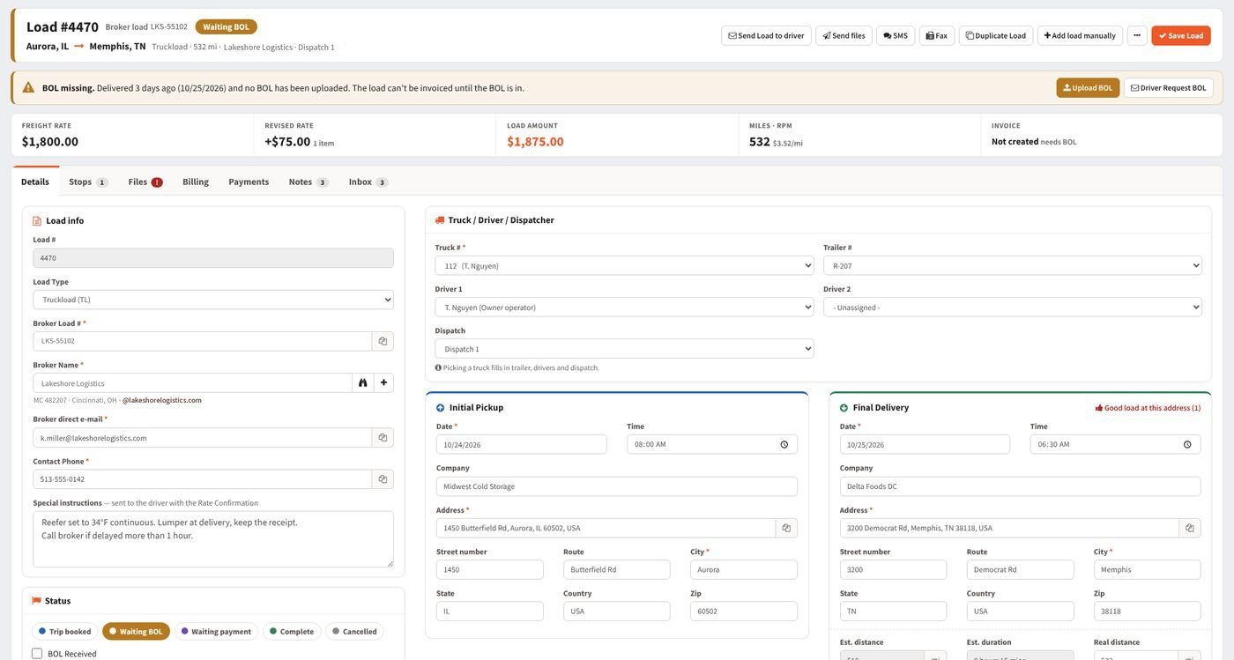1234x660 pixels.
Task: Click the Status section flag icon
Action: tap(37, 601)
